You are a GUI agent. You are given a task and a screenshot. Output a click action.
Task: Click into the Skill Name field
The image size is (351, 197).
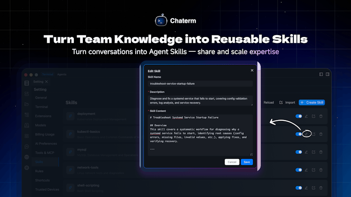(x=200, y=84)
